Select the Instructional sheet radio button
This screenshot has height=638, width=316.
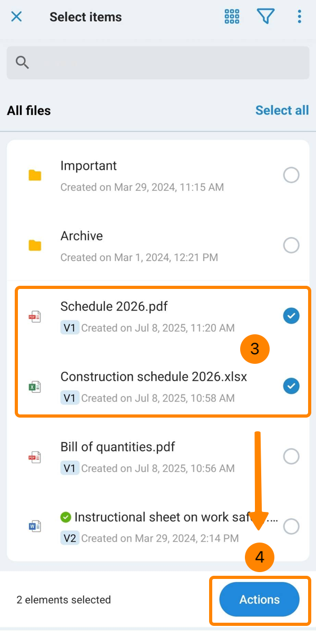coord(291,526)
